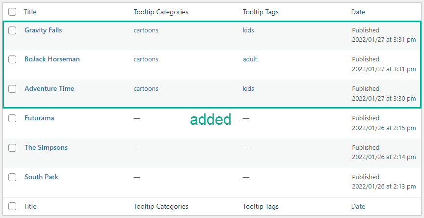Filter by kids tag in Adventure Time row
424x218 pixels.
point(248,88)
